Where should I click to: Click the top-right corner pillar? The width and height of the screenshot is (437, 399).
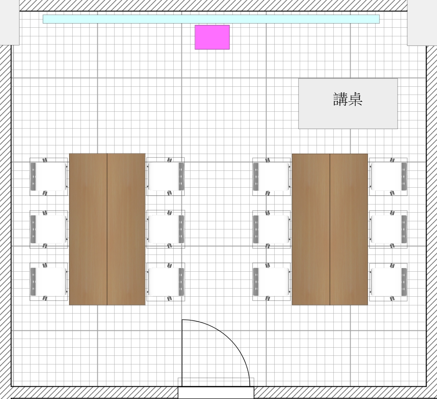click(x=422, y=22)
